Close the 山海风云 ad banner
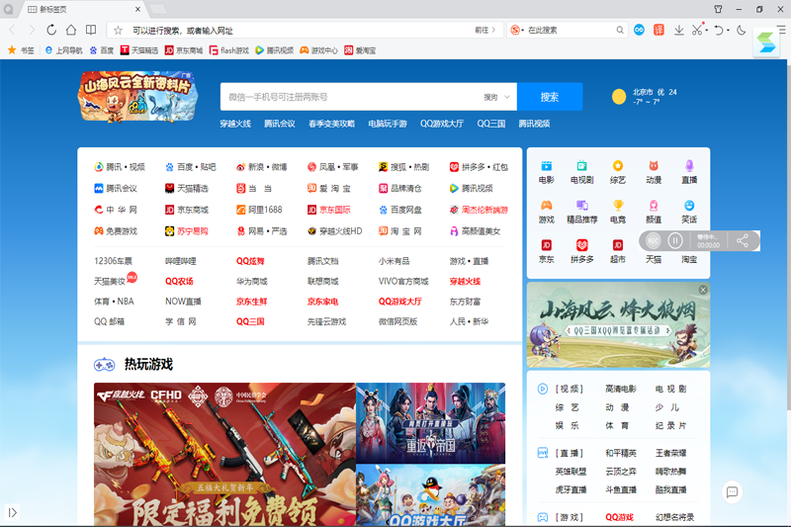The width and height of the screenshot is (791, 527). 703,290
